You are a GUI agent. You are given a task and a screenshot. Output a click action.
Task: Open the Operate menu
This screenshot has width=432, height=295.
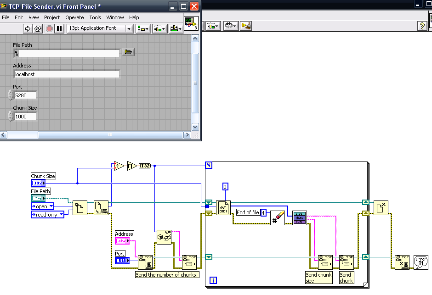[74, 17]
